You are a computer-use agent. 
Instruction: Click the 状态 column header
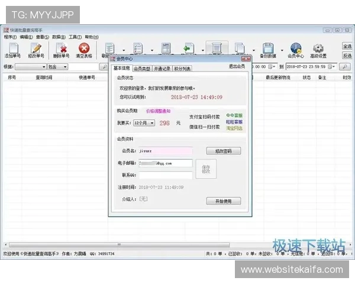(306, 78)
